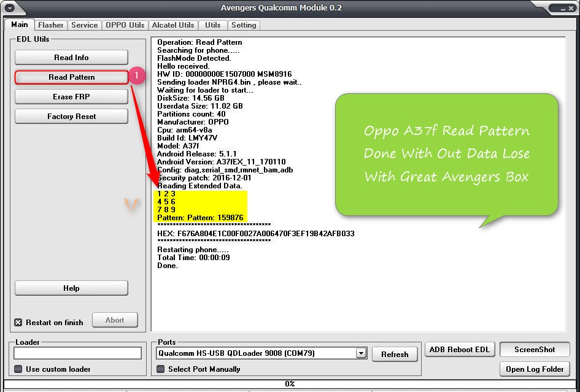580x392 pixels.
Task: Click the Read Info button
Action: point(71,58)
